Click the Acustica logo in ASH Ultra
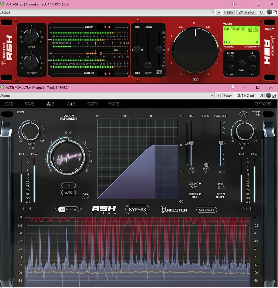The image size is (278, 288). click(174, 209)
